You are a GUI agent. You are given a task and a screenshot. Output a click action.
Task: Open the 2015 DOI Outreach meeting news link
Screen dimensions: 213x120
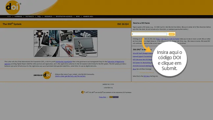[x=143, y=66]
